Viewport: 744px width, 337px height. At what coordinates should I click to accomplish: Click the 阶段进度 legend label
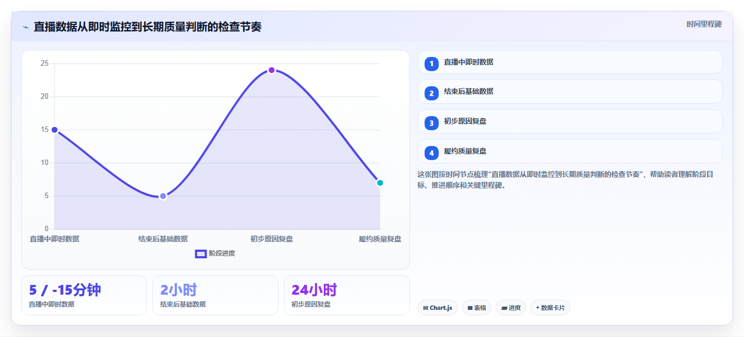click(x=222, y=253)
